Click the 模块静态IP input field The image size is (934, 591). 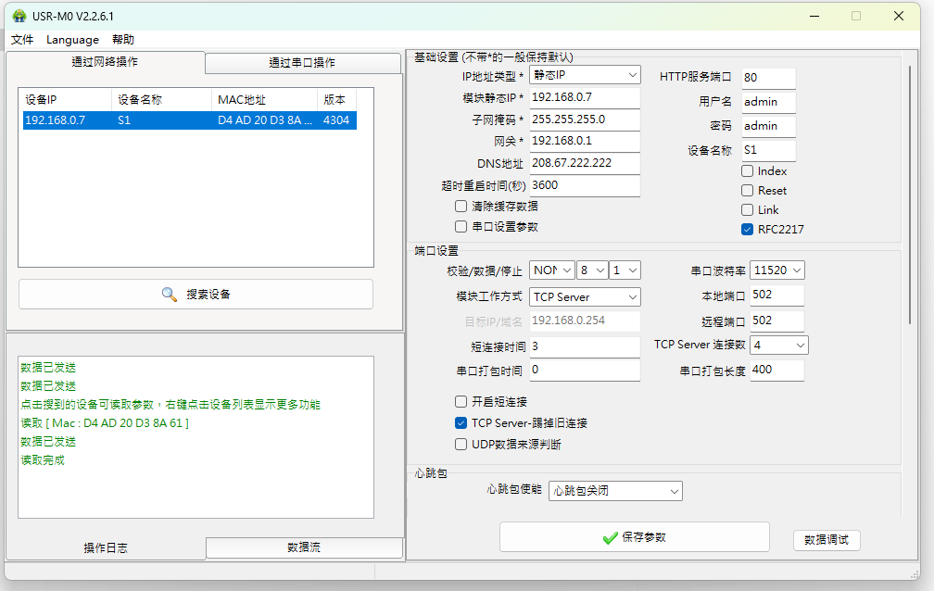pos(584,97)
